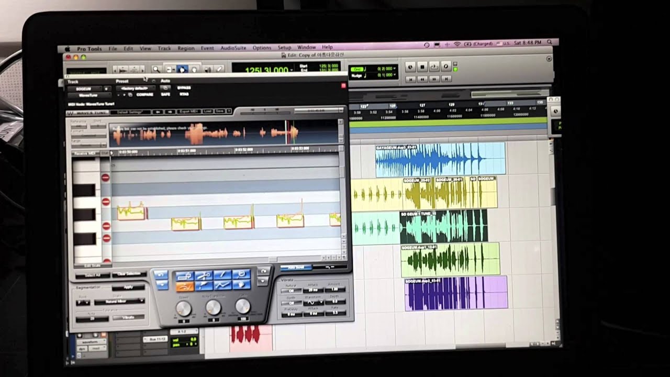Open the File menu
This screenshot has width=670, height=377.
[113, 48]
